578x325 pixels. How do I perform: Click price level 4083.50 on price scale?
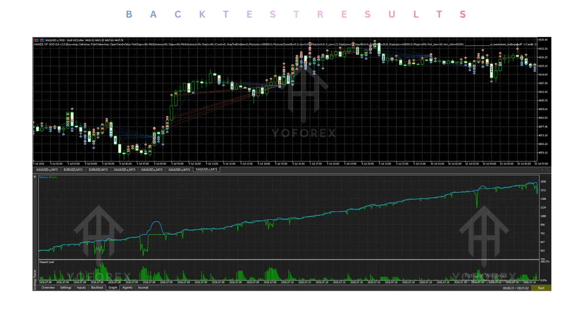pos(544,118)
